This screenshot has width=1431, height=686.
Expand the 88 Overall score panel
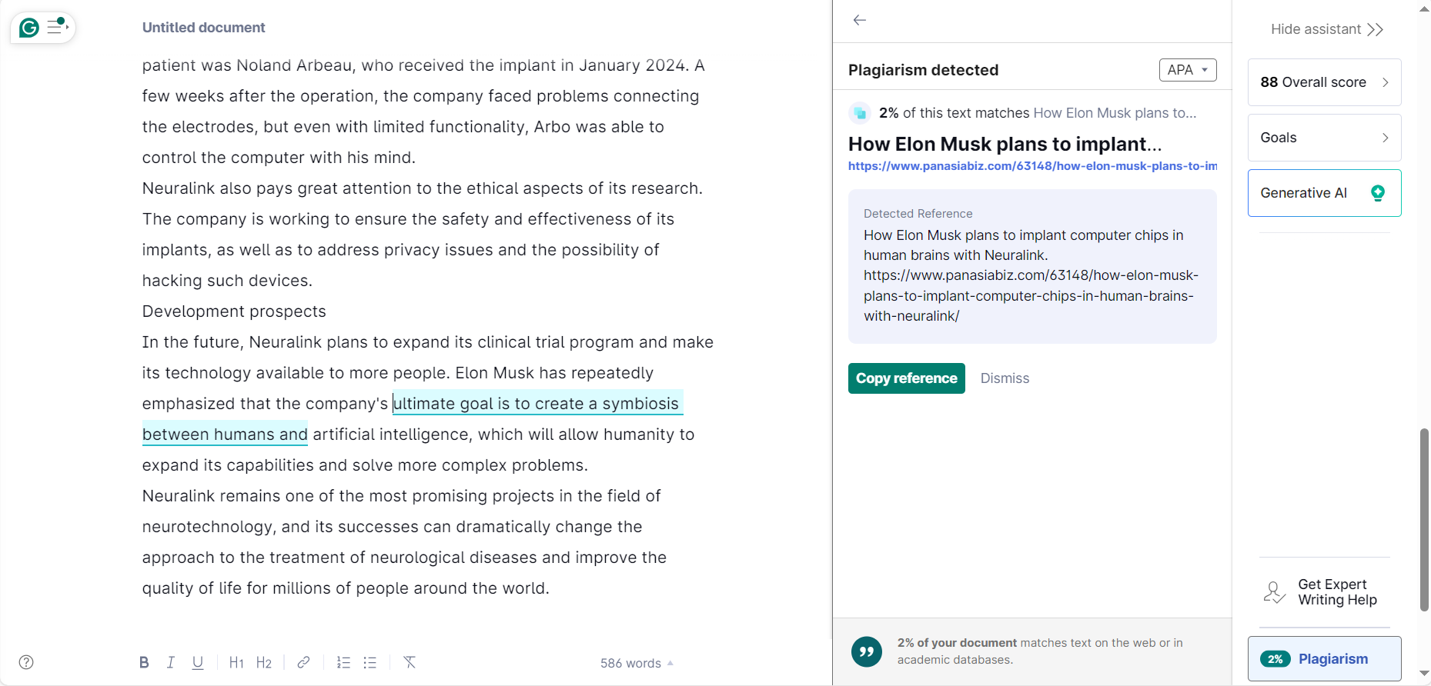1324,82
